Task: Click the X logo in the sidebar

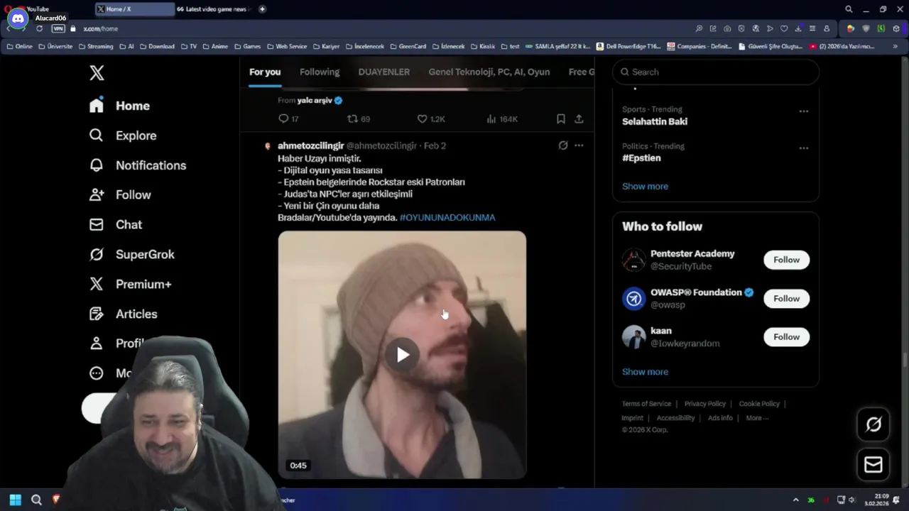Action: (97, 72)
